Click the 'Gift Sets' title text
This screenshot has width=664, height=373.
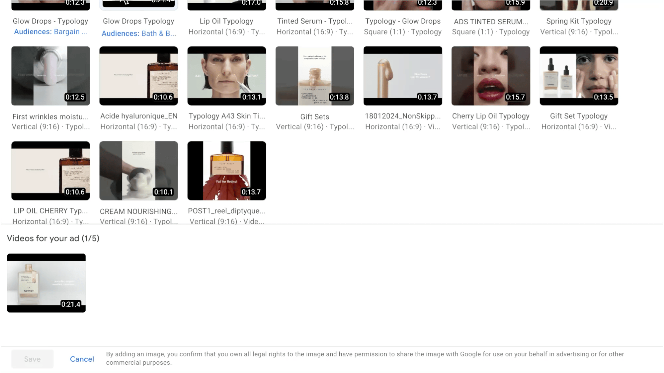315,117
